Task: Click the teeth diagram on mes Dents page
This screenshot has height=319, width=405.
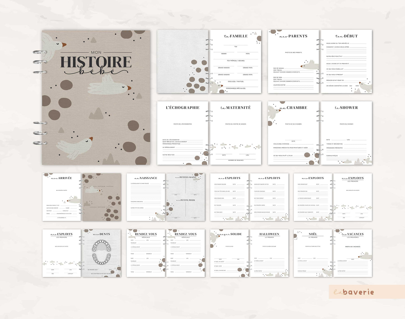Action: [x=101, y=252]
